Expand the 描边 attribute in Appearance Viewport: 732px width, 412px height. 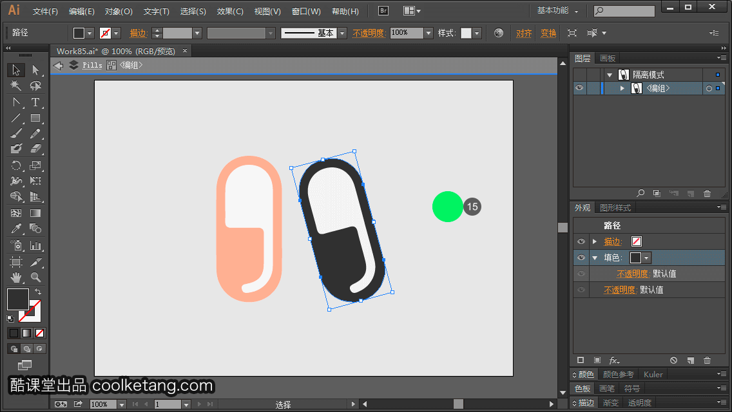coord(595,241)
